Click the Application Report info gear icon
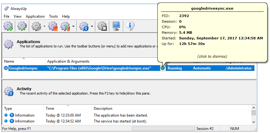Screen dimensions: 270x133 (x=84, y=26)
